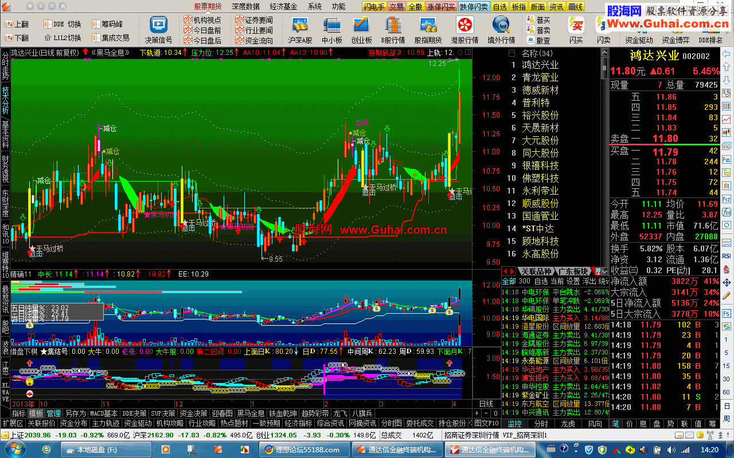Switch to the 黑马全息 indicator tab

click(x=251, y=413)
